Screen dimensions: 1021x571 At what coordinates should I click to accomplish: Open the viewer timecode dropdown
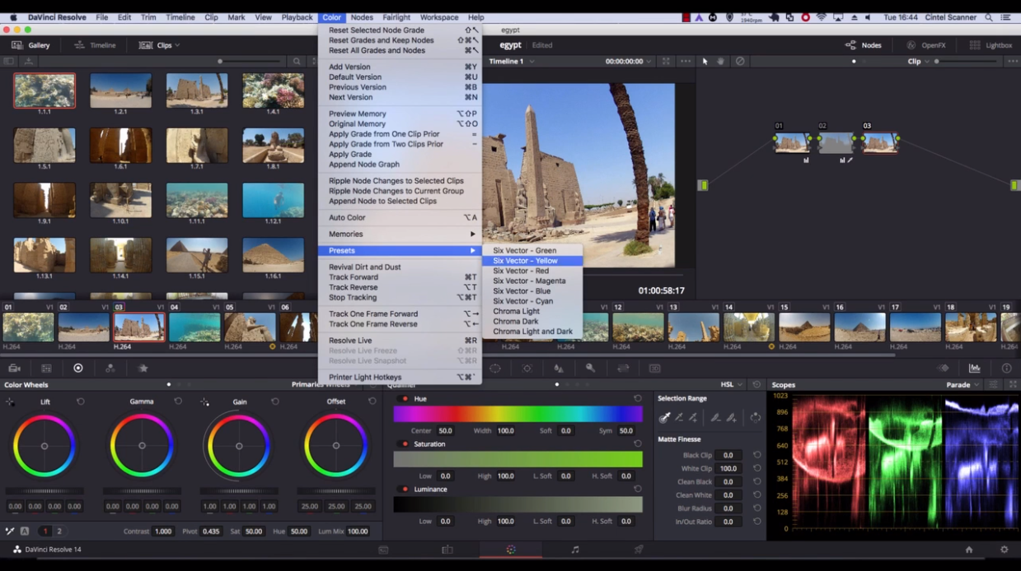point(628,62)
